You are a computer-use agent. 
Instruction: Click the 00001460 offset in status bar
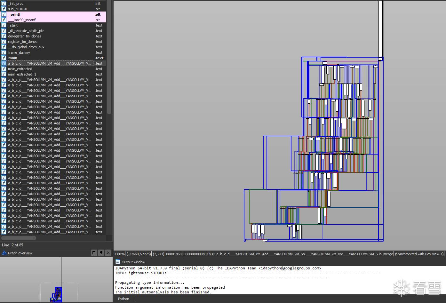click(x=174, y=254)
